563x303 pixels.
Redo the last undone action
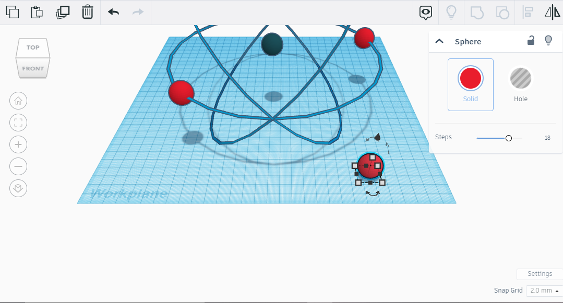[138, 11]
